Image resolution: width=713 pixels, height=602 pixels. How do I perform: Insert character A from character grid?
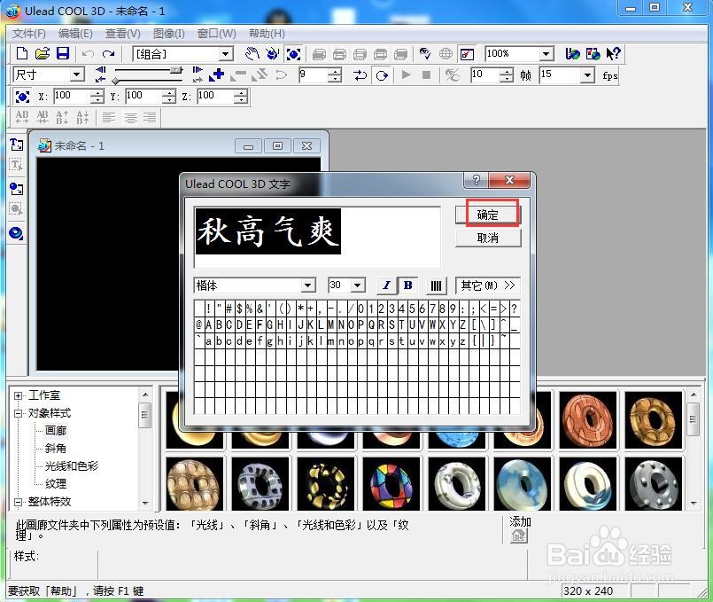coord(209,324)
